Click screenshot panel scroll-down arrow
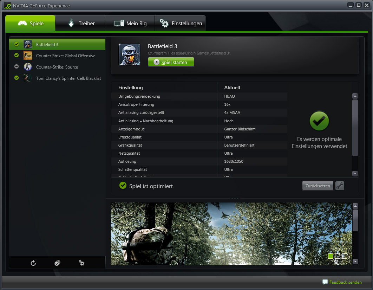 (x=355, y=262)
